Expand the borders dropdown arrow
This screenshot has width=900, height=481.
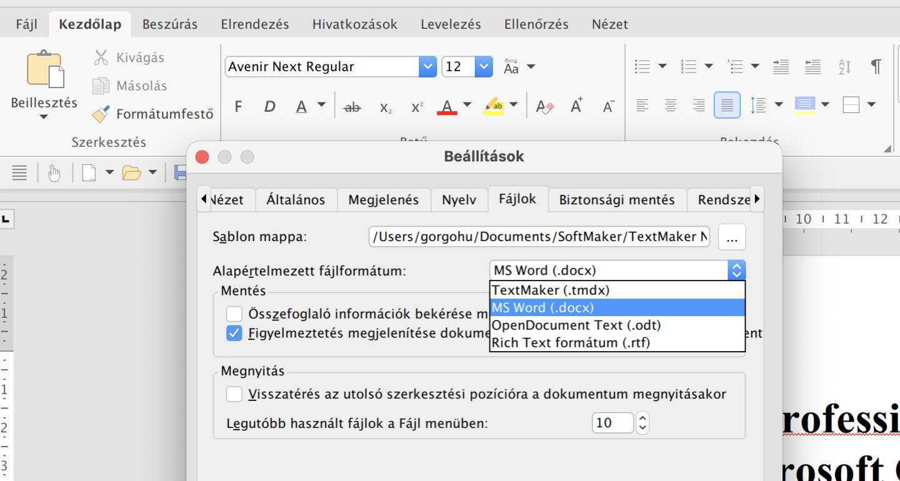[871, 104]
